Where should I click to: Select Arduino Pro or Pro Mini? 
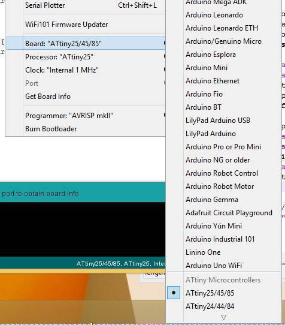223,147
